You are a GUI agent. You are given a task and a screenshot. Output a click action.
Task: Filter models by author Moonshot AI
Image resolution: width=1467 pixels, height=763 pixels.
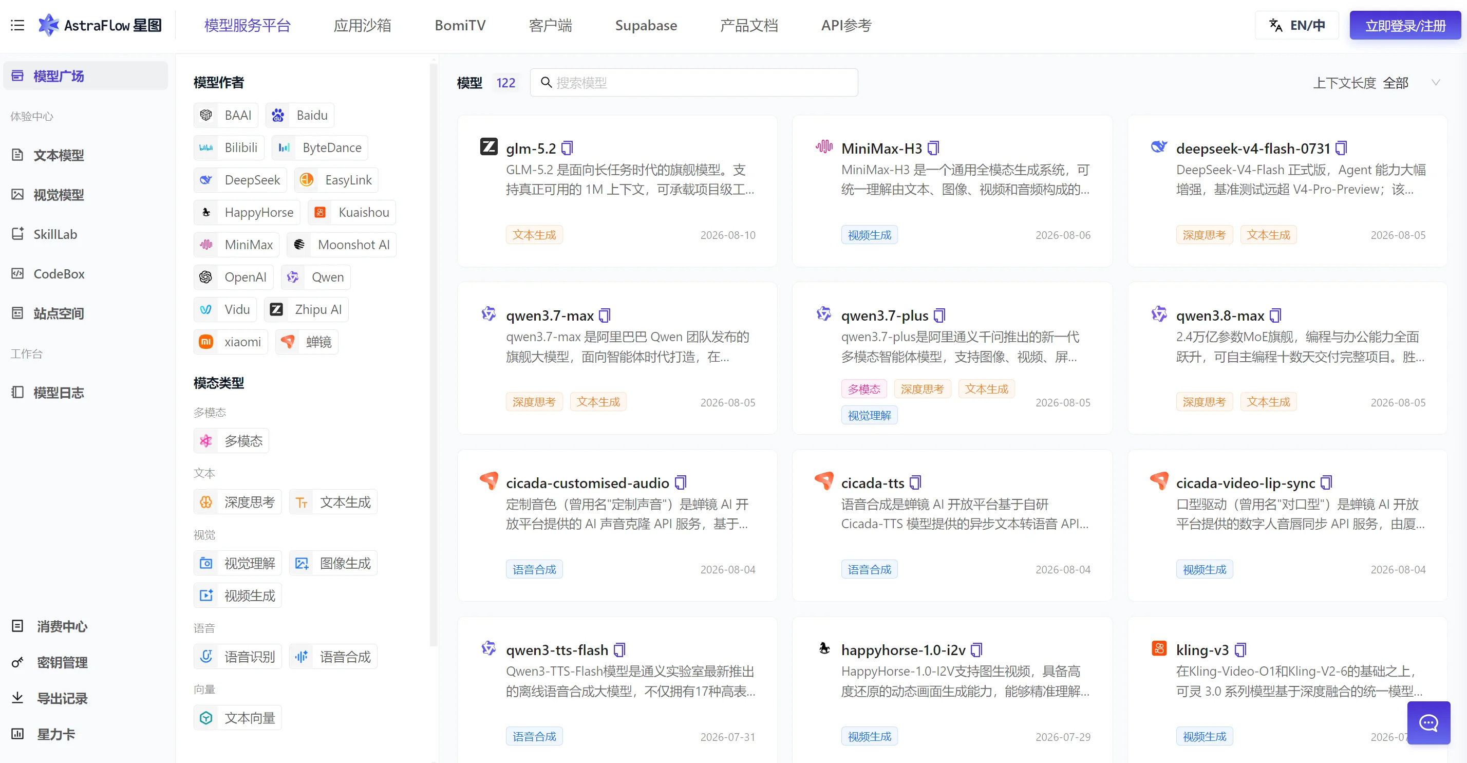(x=342, y=245)
